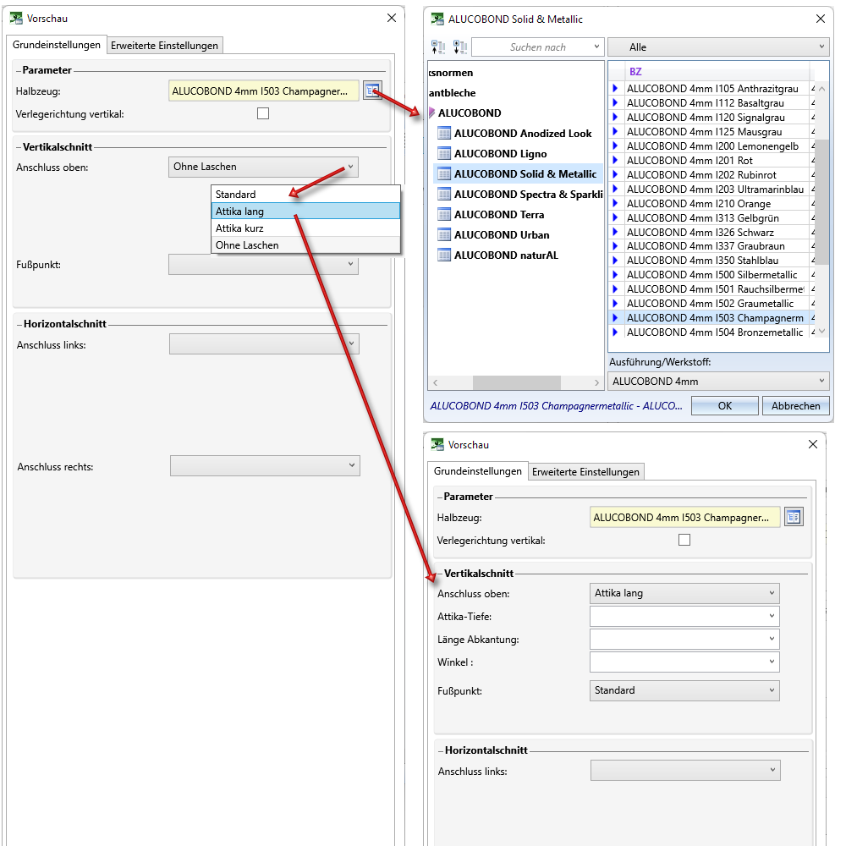Click table icon beside ALUCOBOND Ligno
This screenshot has height=846, width=846.
(444, 154)
